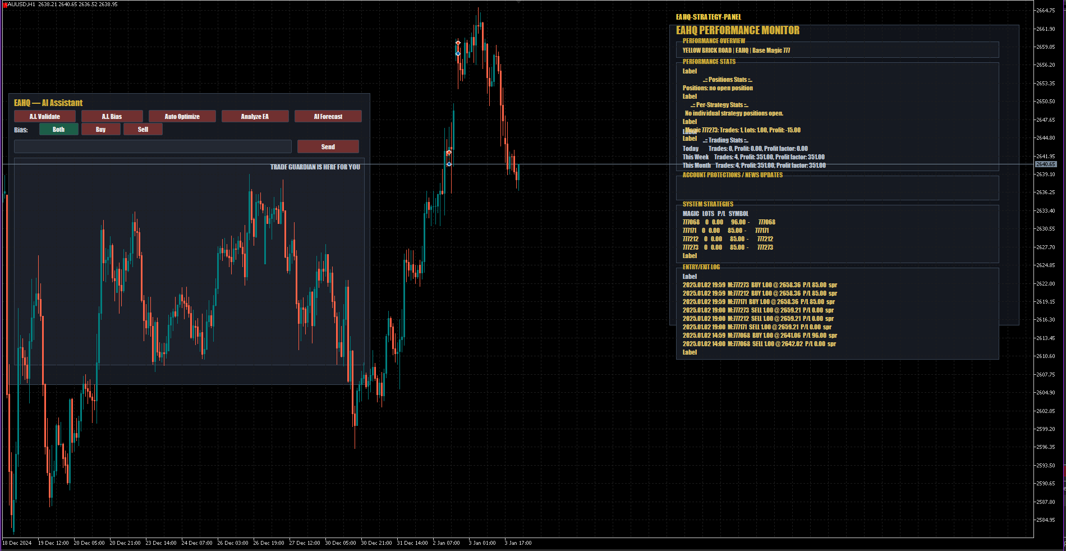Viewport: 1066px width, 551px height.
Task: Click the 2664.75 price axis label
Action: 1045,11
